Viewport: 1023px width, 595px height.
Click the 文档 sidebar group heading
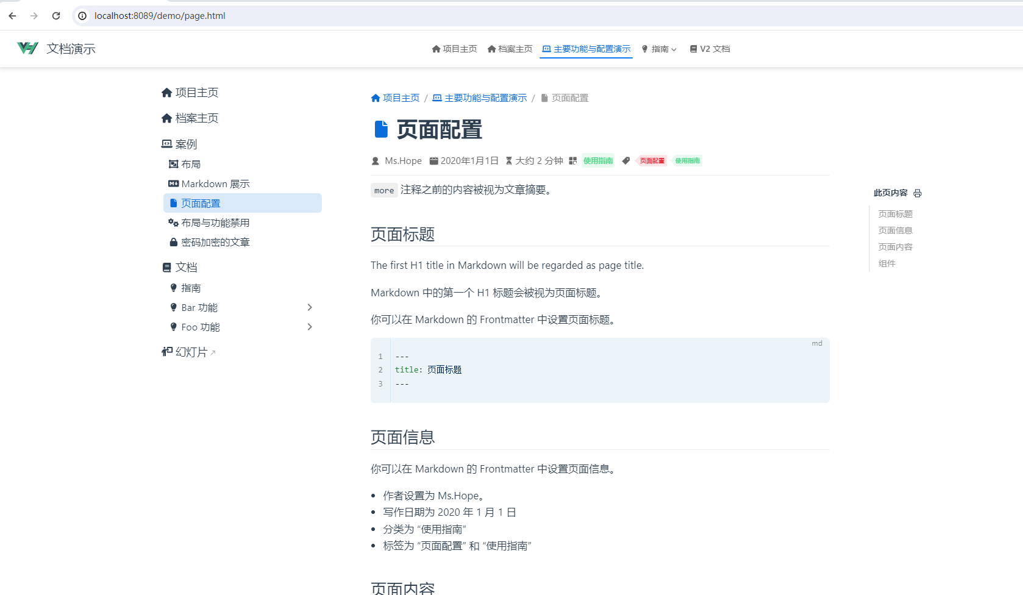(x=179, y=267)
